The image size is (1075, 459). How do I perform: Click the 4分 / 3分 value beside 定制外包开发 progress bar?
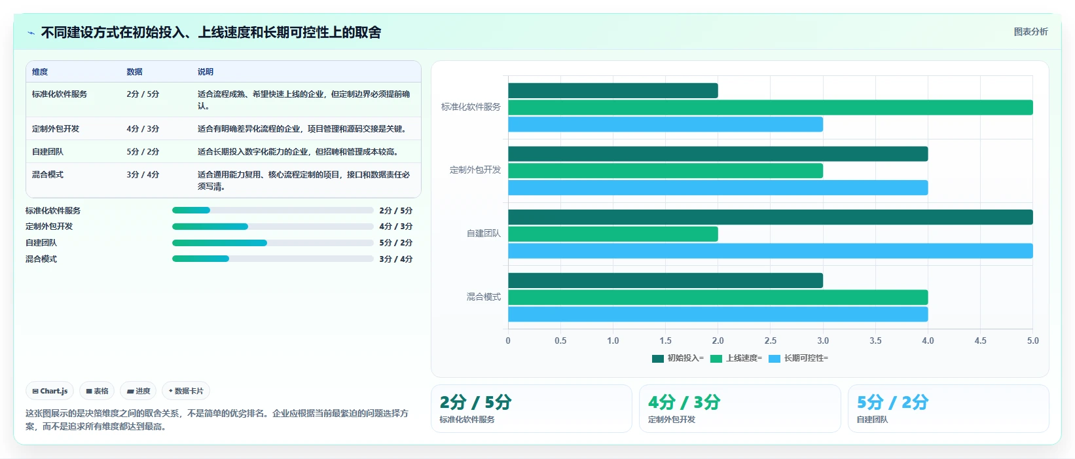tap(396, 227)
